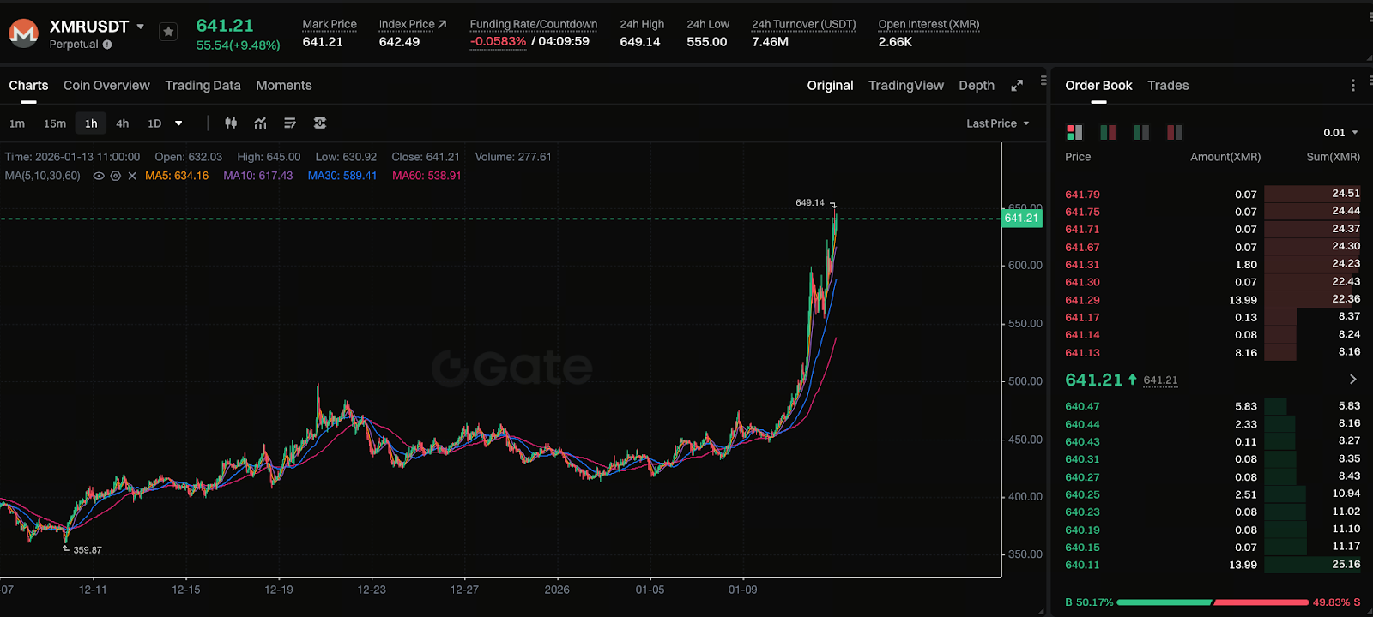Click the Open Interest (XMR) label
Image resolution: width=1373 pixels, height=617 pixels.
click(x=928, y=25)
